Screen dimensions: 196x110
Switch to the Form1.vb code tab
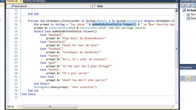pos(12,1)
